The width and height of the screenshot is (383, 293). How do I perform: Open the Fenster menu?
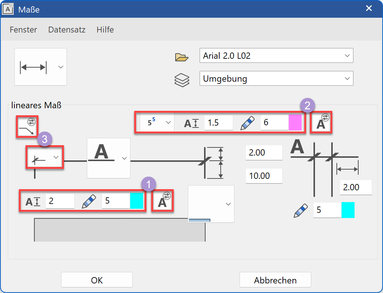coord(23,30)
